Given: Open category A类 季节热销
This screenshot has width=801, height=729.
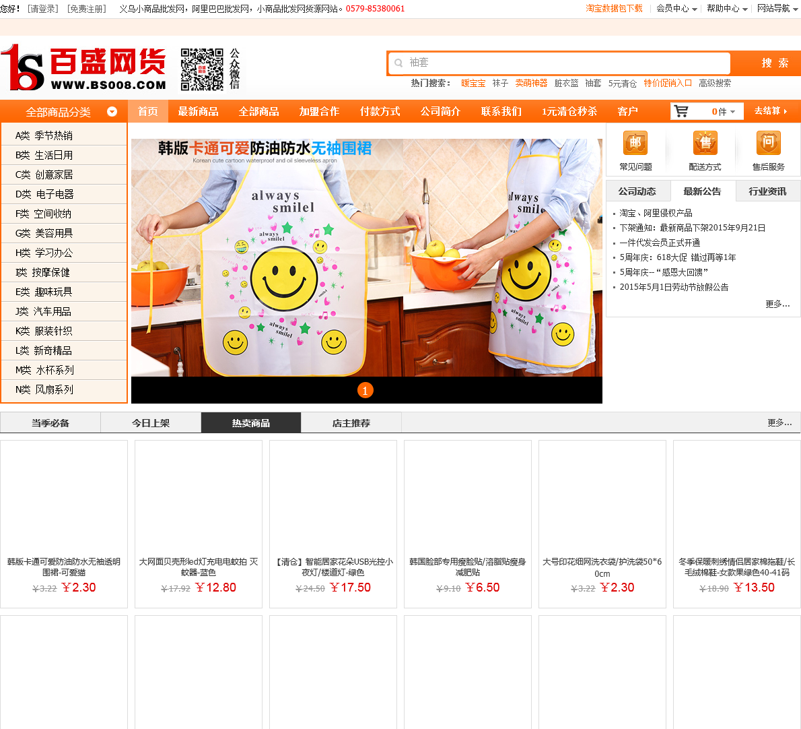Looking at the screenshot, I should pos(64,135).
